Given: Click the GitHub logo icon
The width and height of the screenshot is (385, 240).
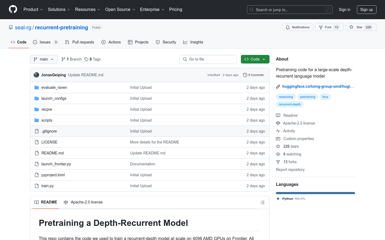Looking at the screenshot, I should tap(13, 9).
